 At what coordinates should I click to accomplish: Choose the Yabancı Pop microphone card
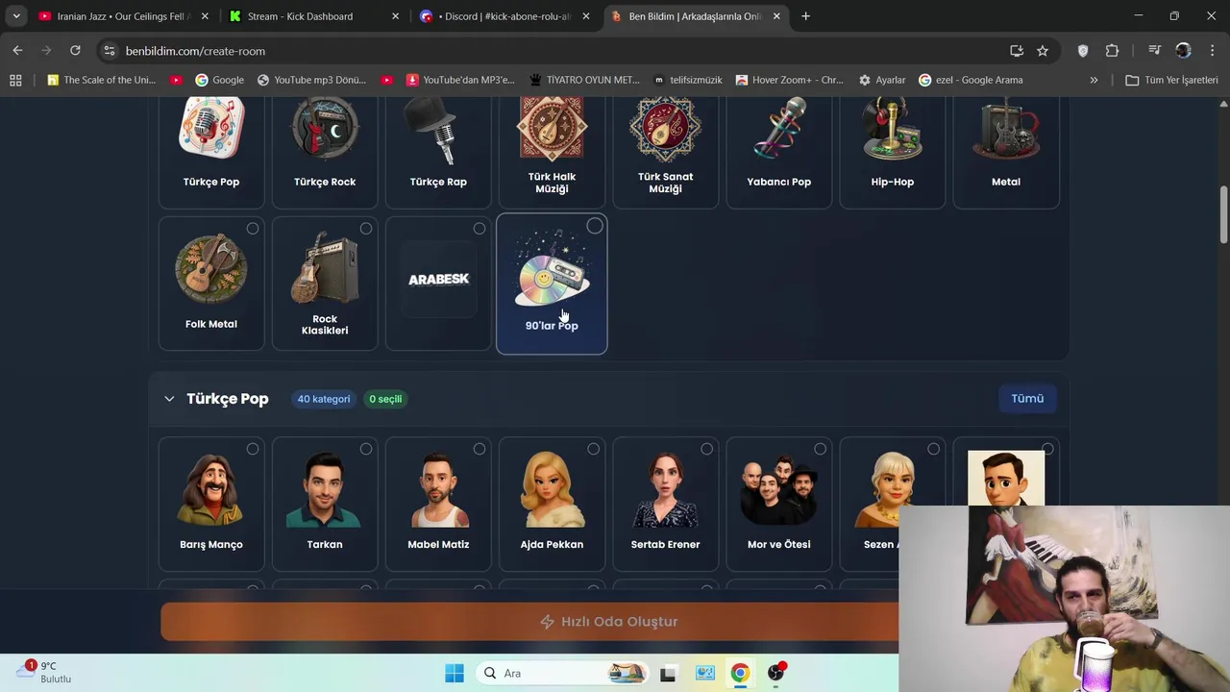(x=778, y=152)
